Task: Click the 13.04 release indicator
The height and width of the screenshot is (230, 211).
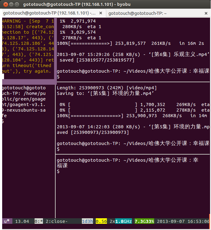Action: 22,221
